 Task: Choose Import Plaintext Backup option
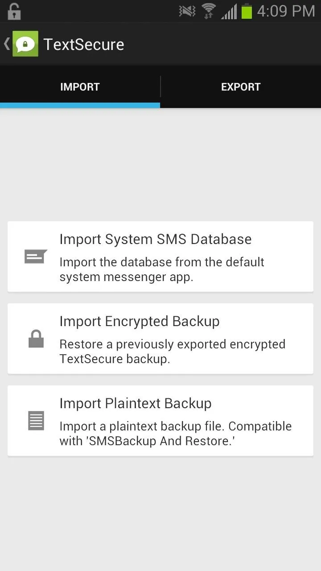click(160, 421)
